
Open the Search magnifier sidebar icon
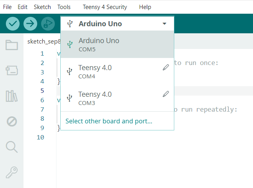[12, 147]
